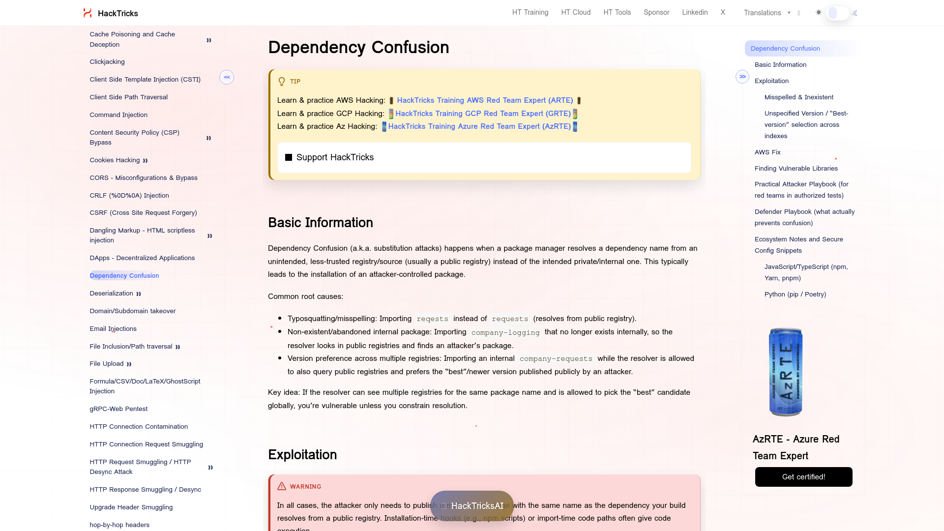Click the lightbulb icon in the TIP box
Image resolution: width=944 pixels, height=531 pixels.
[x=281, y=81]
